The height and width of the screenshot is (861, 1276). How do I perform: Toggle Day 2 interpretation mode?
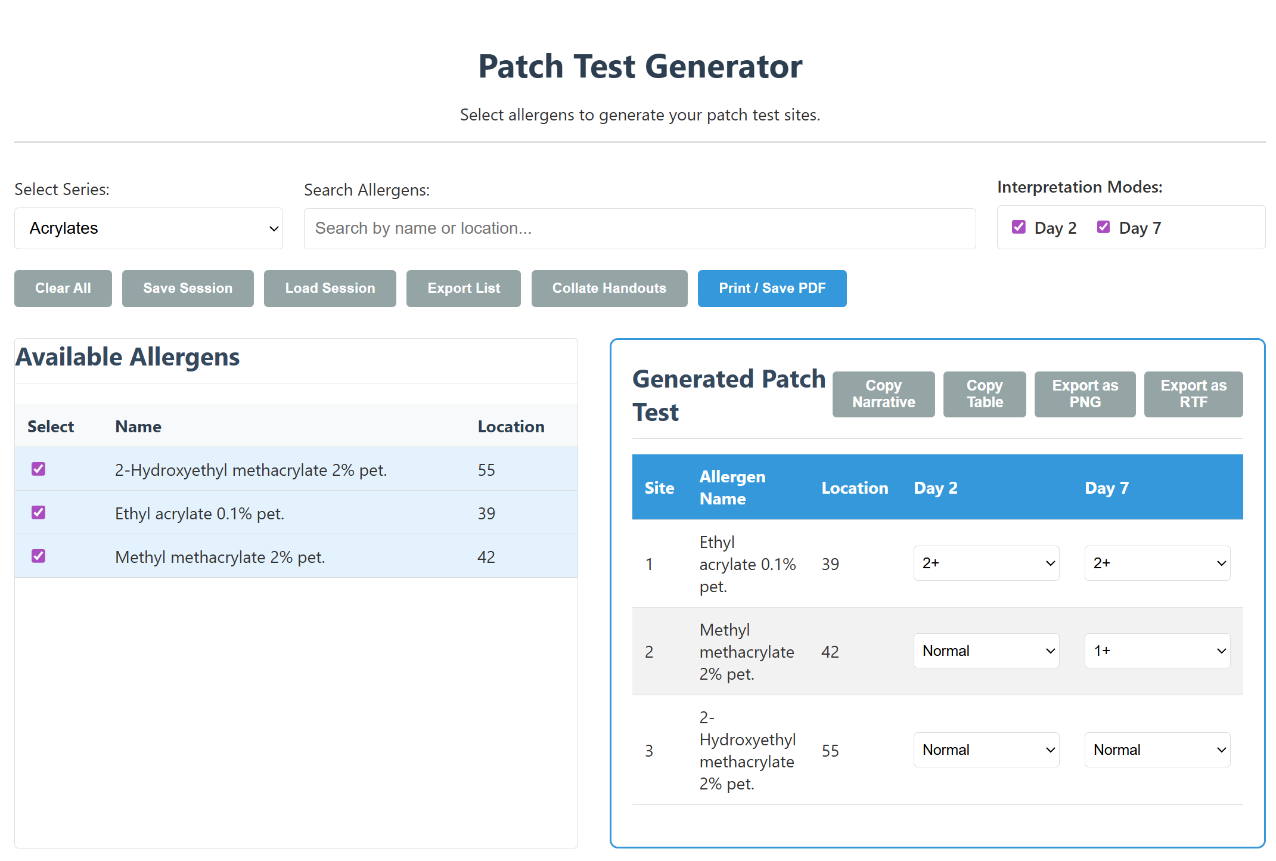1019,227
